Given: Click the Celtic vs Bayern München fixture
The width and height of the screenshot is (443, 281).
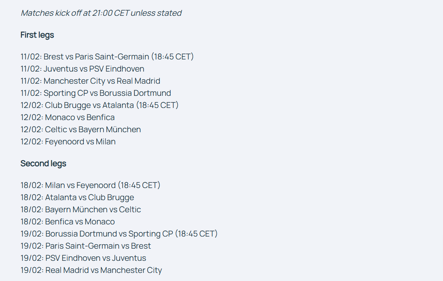Looking at the screenshot, I should (81, 129).
